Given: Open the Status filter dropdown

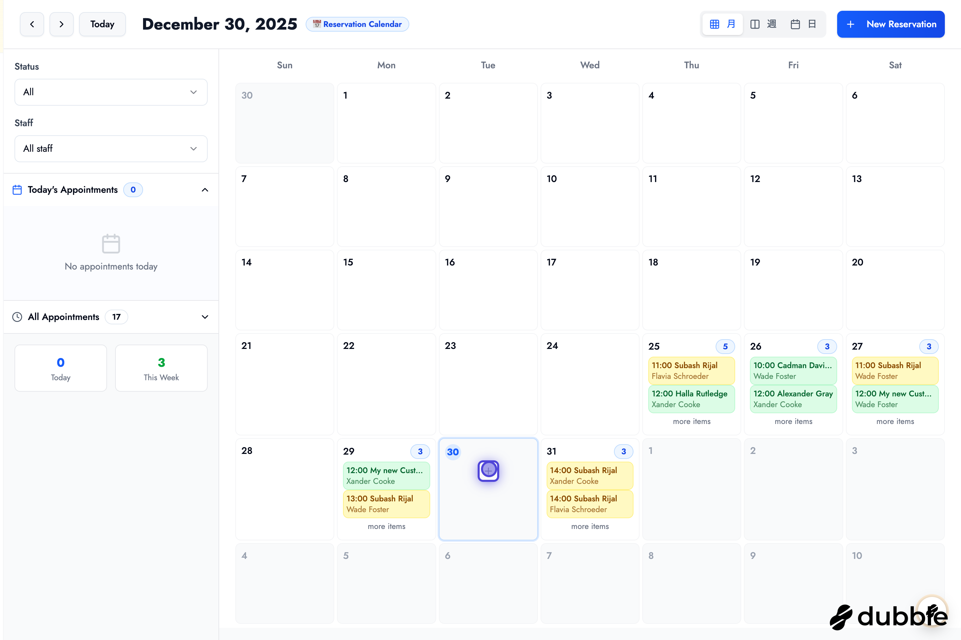Looking at the screenshot, I should click(111, 92).
